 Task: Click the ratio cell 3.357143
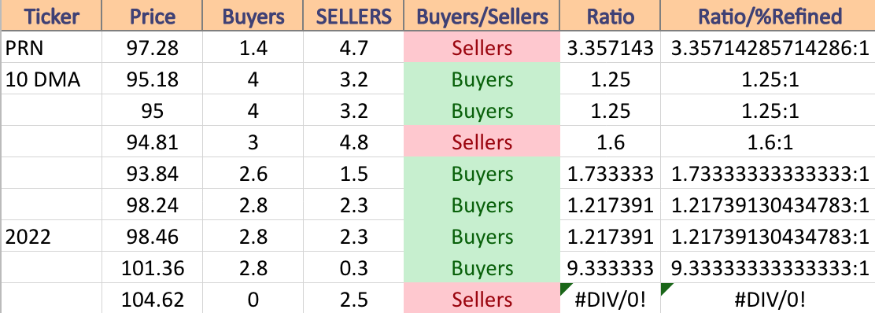[x=611, y=47]
